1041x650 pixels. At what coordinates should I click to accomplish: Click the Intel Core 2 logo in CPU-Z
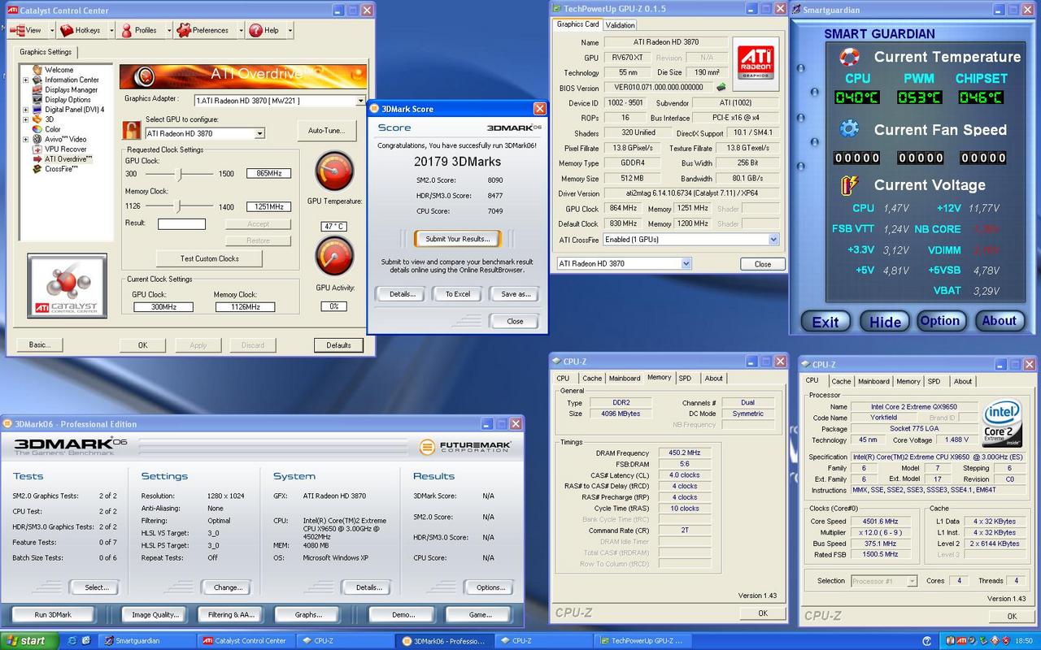click(x=1001, y=422)
